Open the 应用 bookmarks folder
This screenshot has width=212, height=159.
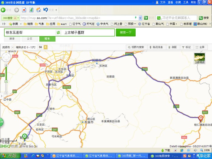coord(51,24)
